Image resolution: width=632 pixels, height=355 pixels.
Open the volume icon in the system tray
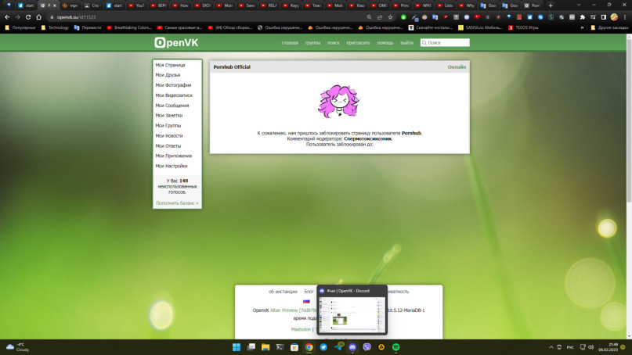pyautogui.click(x=591, y=347)
